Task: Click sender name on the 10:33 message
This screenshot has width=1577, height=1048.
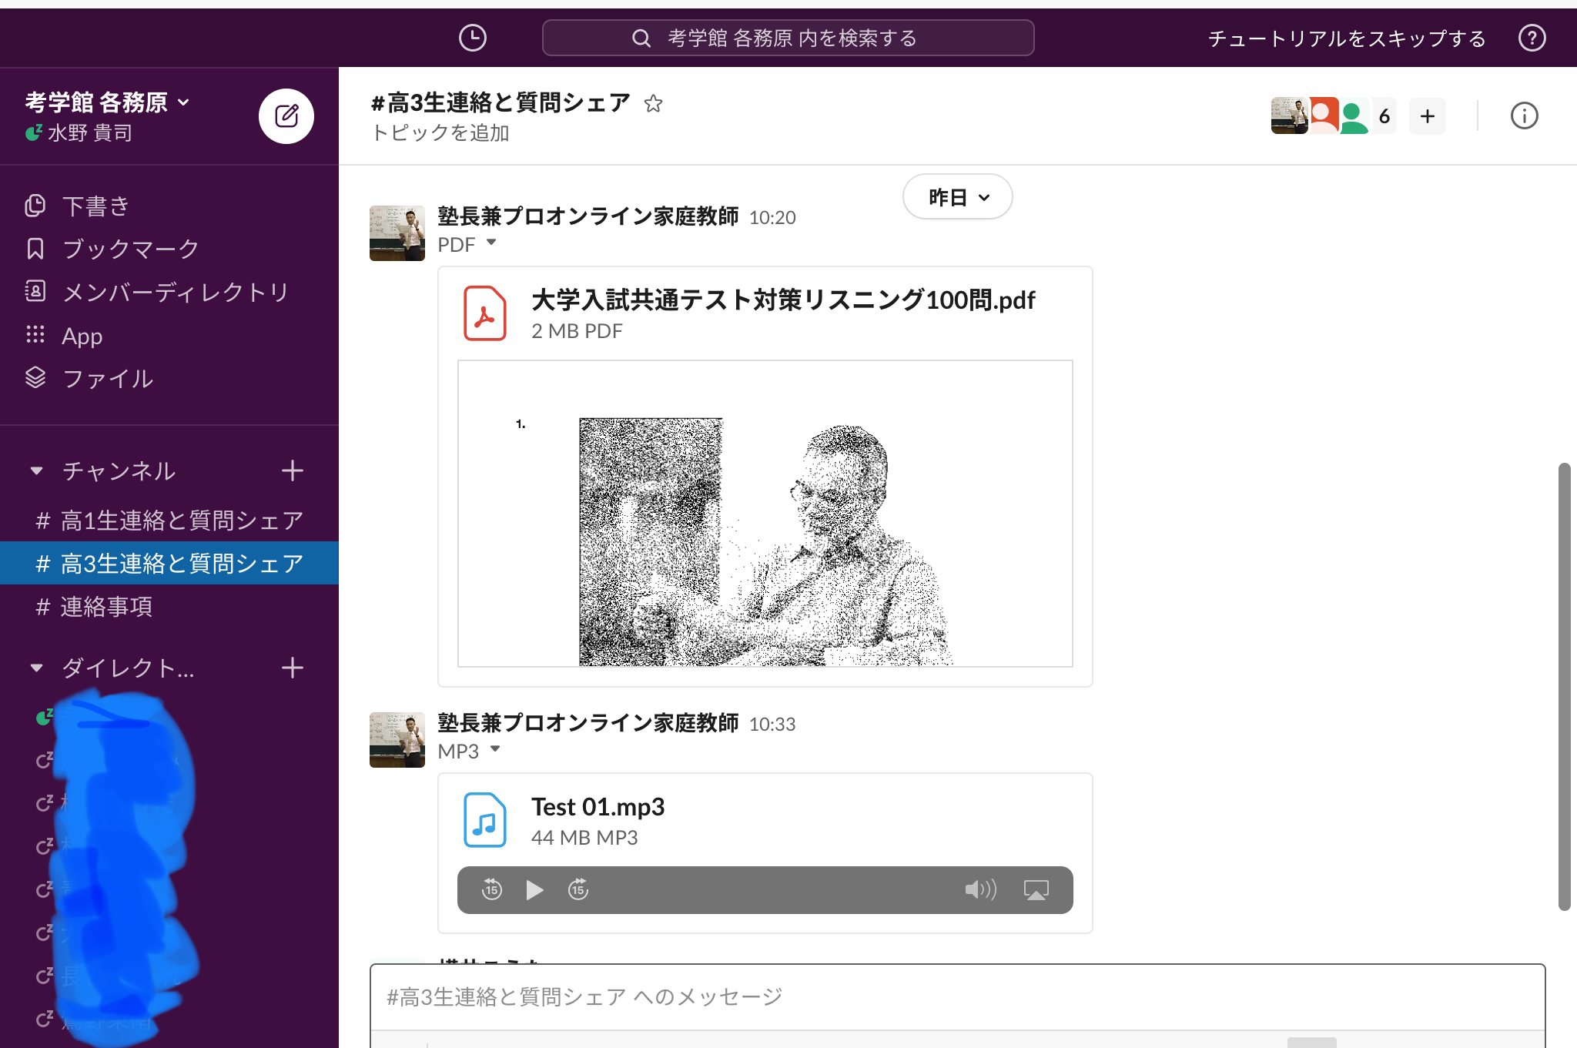Action: (588, 723)
